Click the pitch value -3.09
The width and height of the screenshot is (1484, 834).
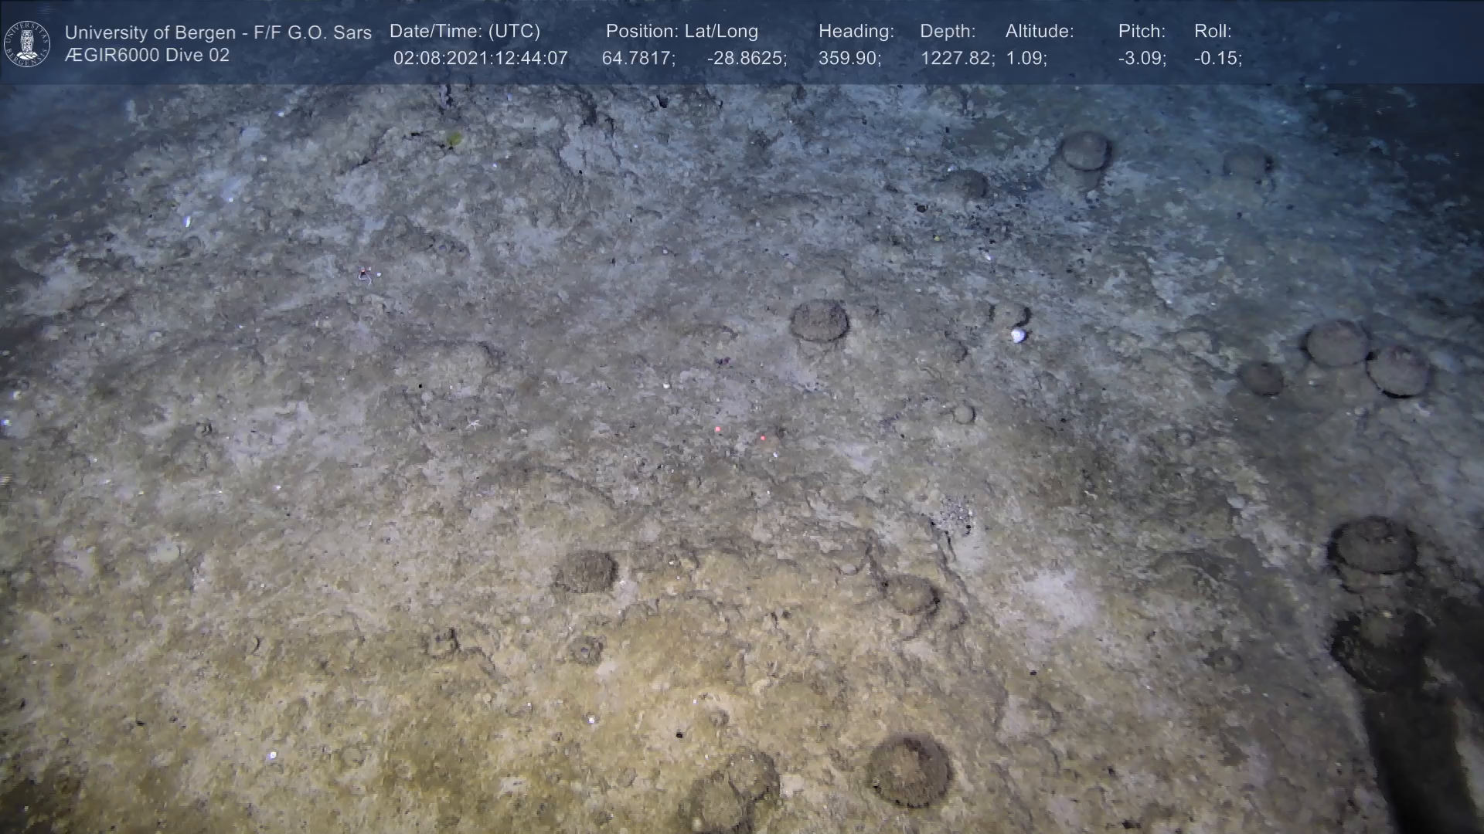[x=1142, y=58]
